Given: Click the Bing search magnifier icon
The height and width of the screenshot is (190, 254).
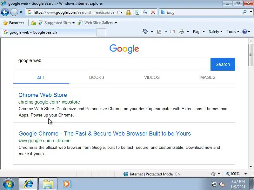Looking at the screenshot, I should [244, 12].
